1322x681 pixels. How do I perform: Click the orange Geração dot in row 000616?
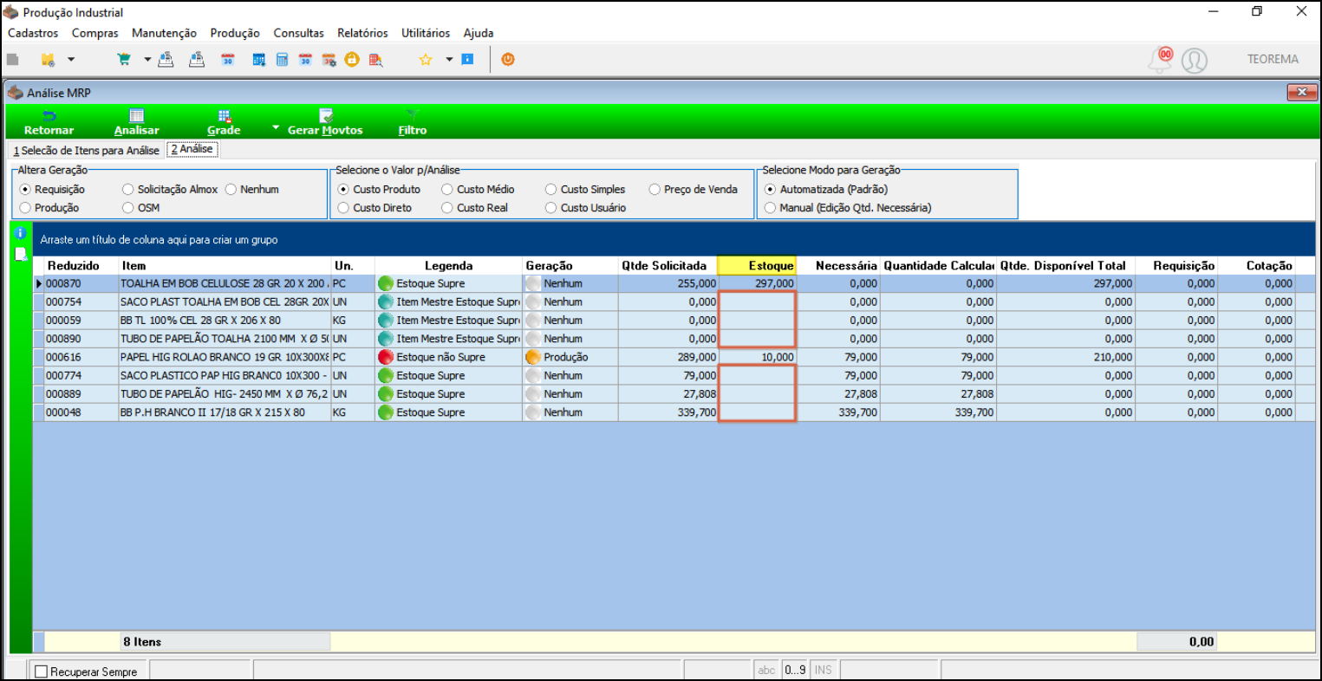pos(533,357)
